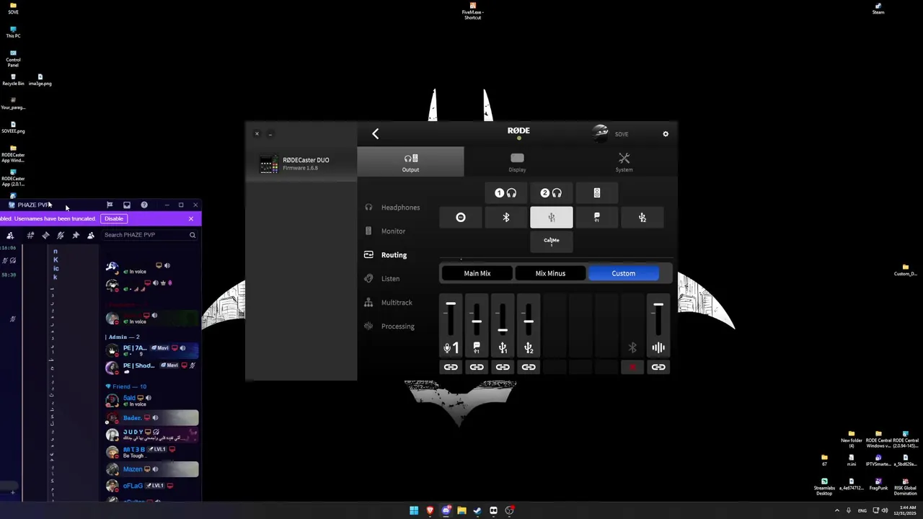The width and height of the screenshot is (923, 519).
Task: Open the FragPunk desktop shortcut
Action: (878, 484)
